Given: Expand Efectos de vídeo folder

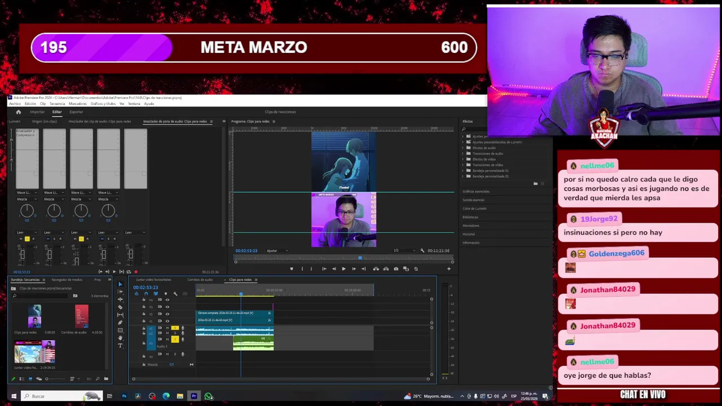Looking at the screenshot, I should click(x=463, y=159).
